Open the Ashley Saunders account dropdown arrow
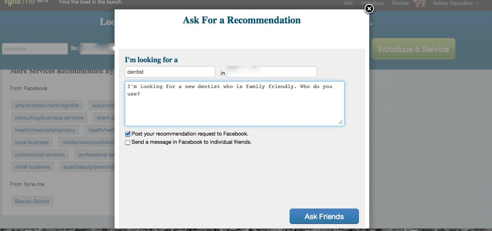Viewport: 492px width, 231px height. click(477, 3)
